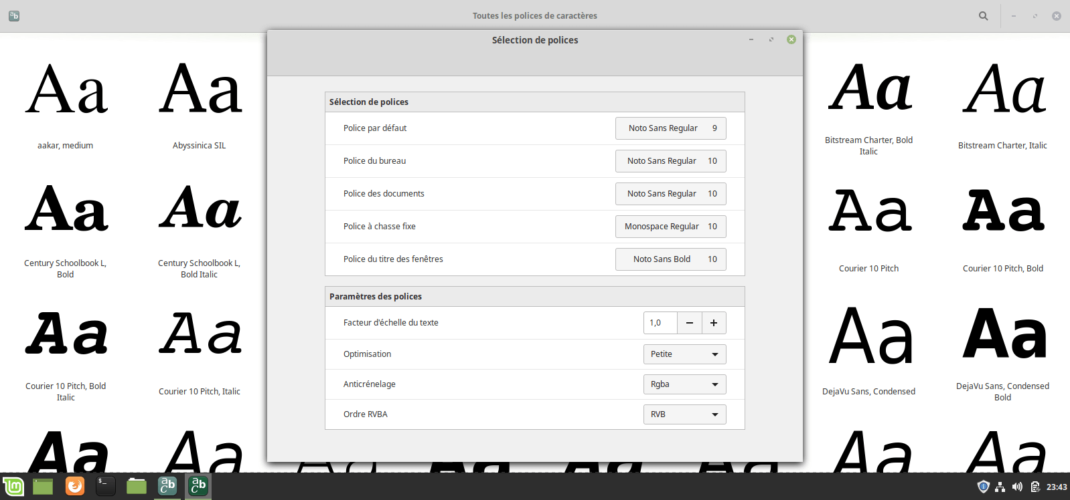Open the network tray icon
This screenshot has width=1070, height=500.
point(1000,487)
